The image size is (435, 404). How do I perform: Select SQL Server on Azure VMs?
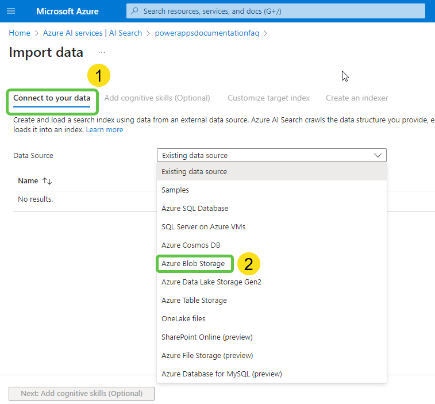(203, 227)
